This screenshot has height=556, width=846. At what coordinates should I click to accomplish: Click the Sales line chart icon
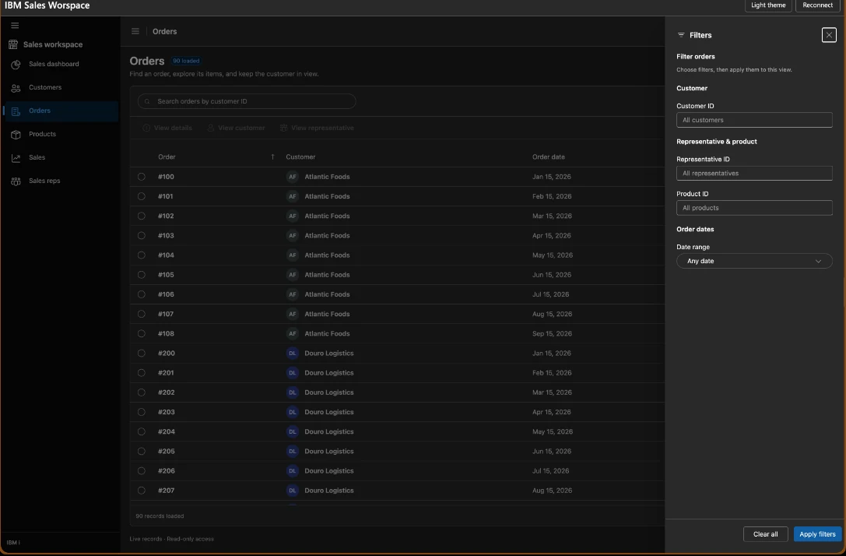[x=16, y=158]
